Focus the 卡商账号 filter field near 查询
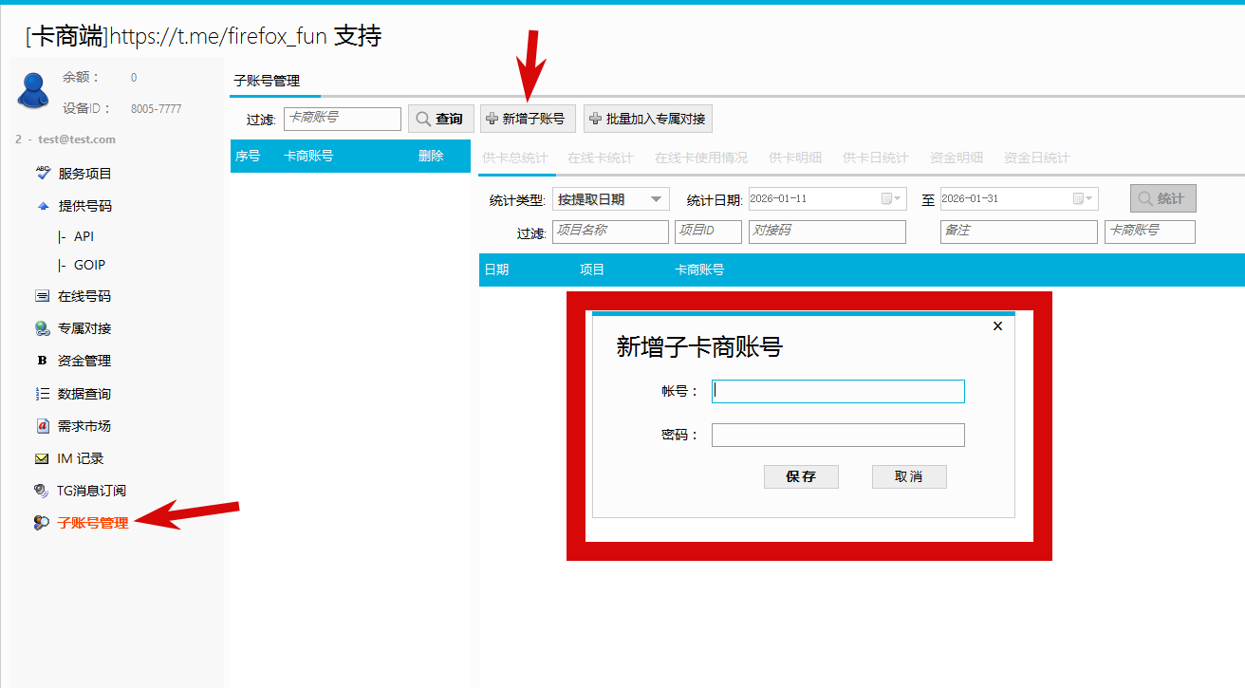The image size is (1245, 688). (343, 119)
